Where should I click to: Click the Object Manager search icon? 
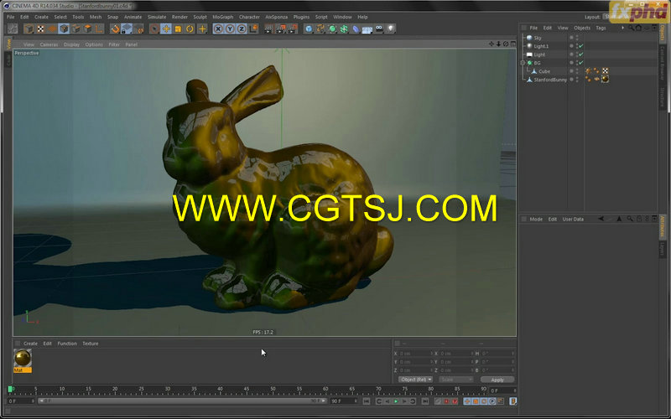pyautogui.click(x=632, y=28)
